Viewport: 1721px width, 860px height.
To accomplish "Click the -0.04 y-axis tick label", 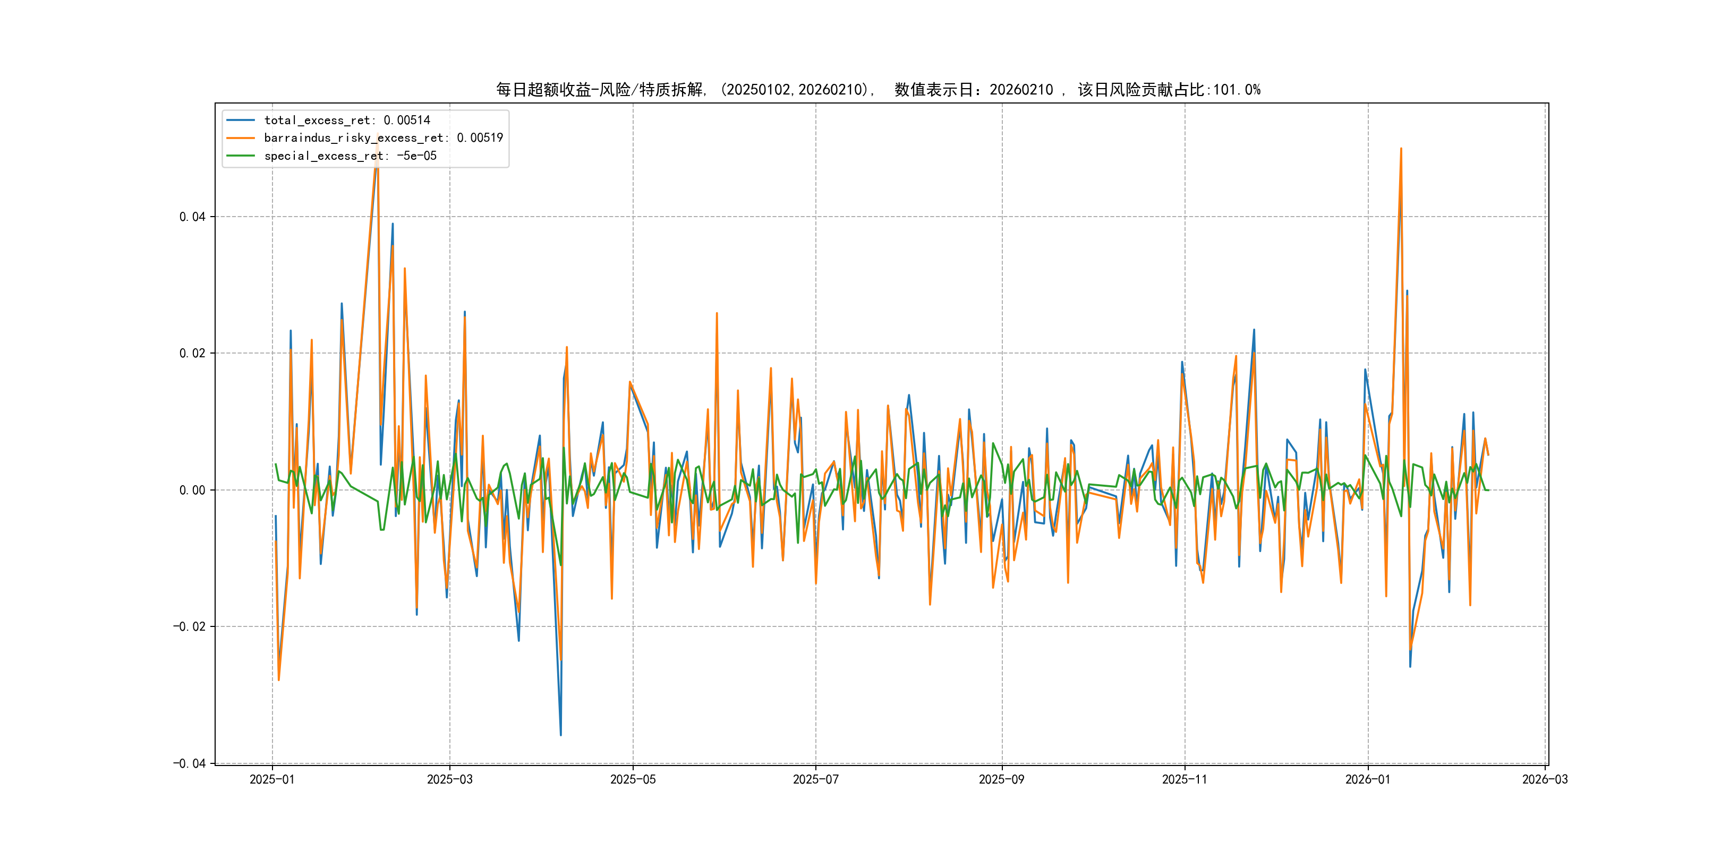I will [189, 763].
